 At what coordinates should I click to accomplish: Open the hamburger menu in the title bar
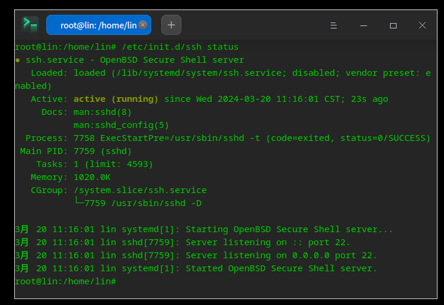coord(334,25)
